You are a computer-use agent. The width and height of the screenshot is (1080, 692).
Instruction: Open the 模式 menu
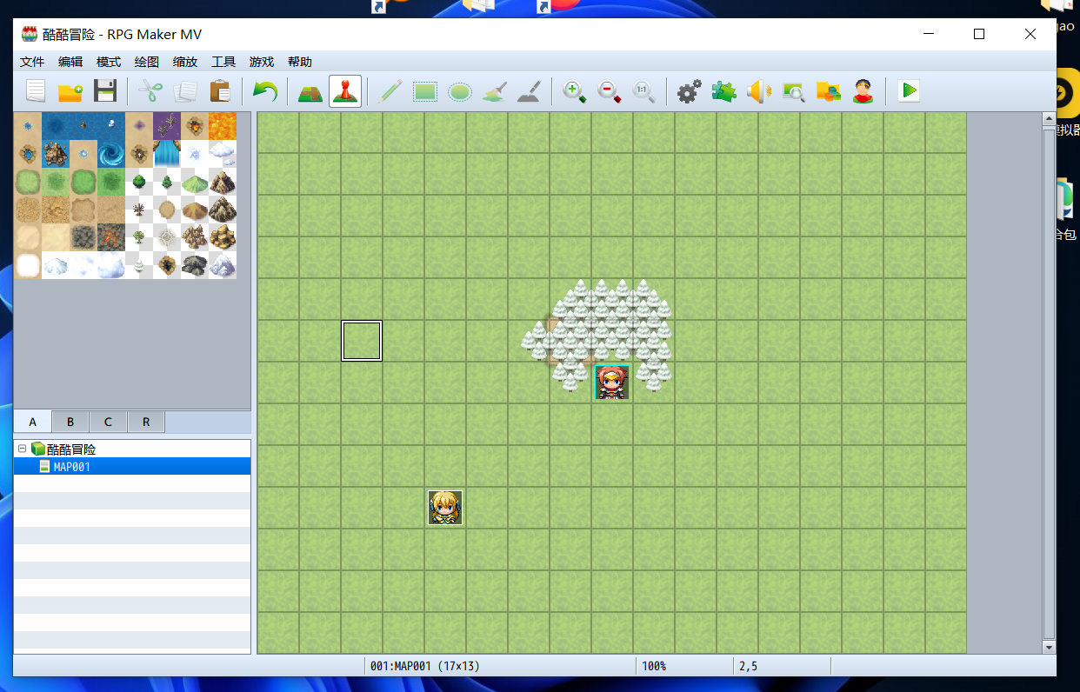tap(109, 62)
